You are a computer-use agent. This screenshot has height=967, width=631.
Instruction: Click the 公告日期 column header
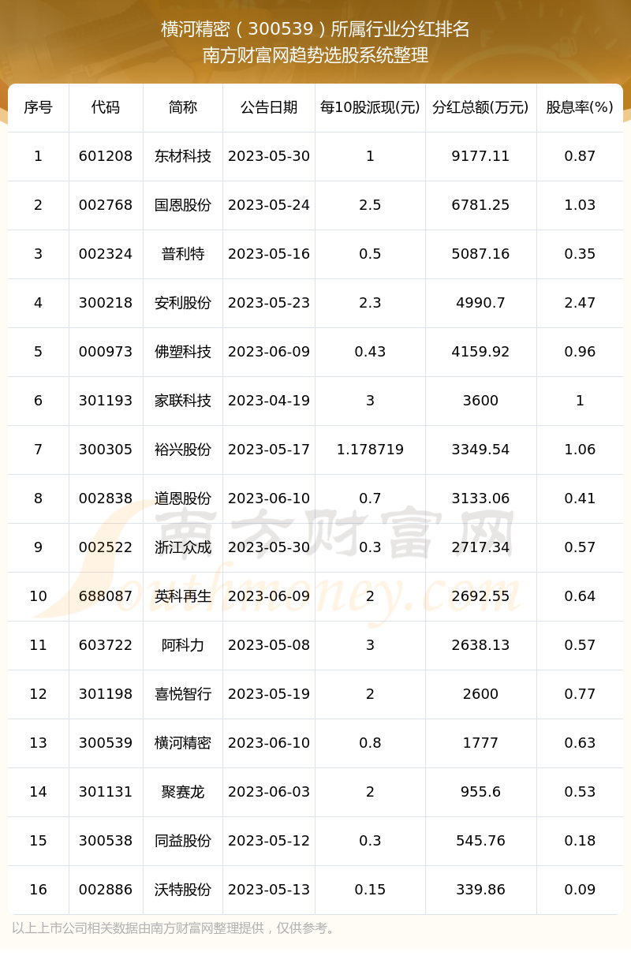(x=269, y=107)
